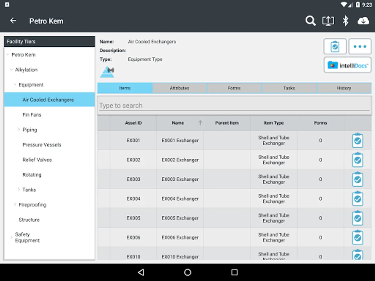Screen dimensions: 375x281
Task: Select the EX001 Exchanger name cell
Action: click(180, 140)
